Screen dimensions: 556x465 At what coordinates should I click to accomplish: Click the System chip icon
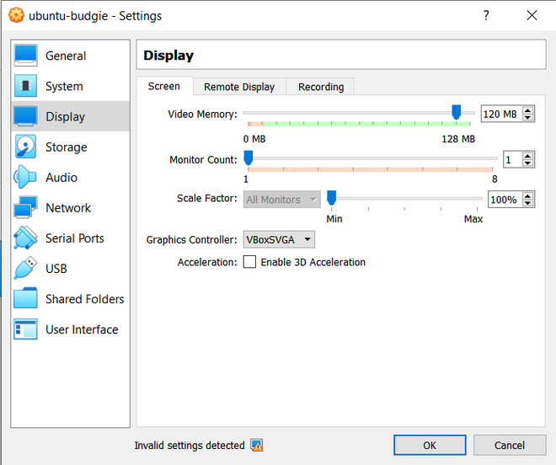coord(25,86)
